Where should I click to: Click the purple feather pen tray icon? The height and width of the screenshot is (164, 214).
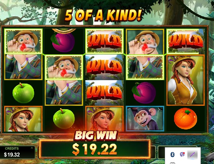pos(192,155)
